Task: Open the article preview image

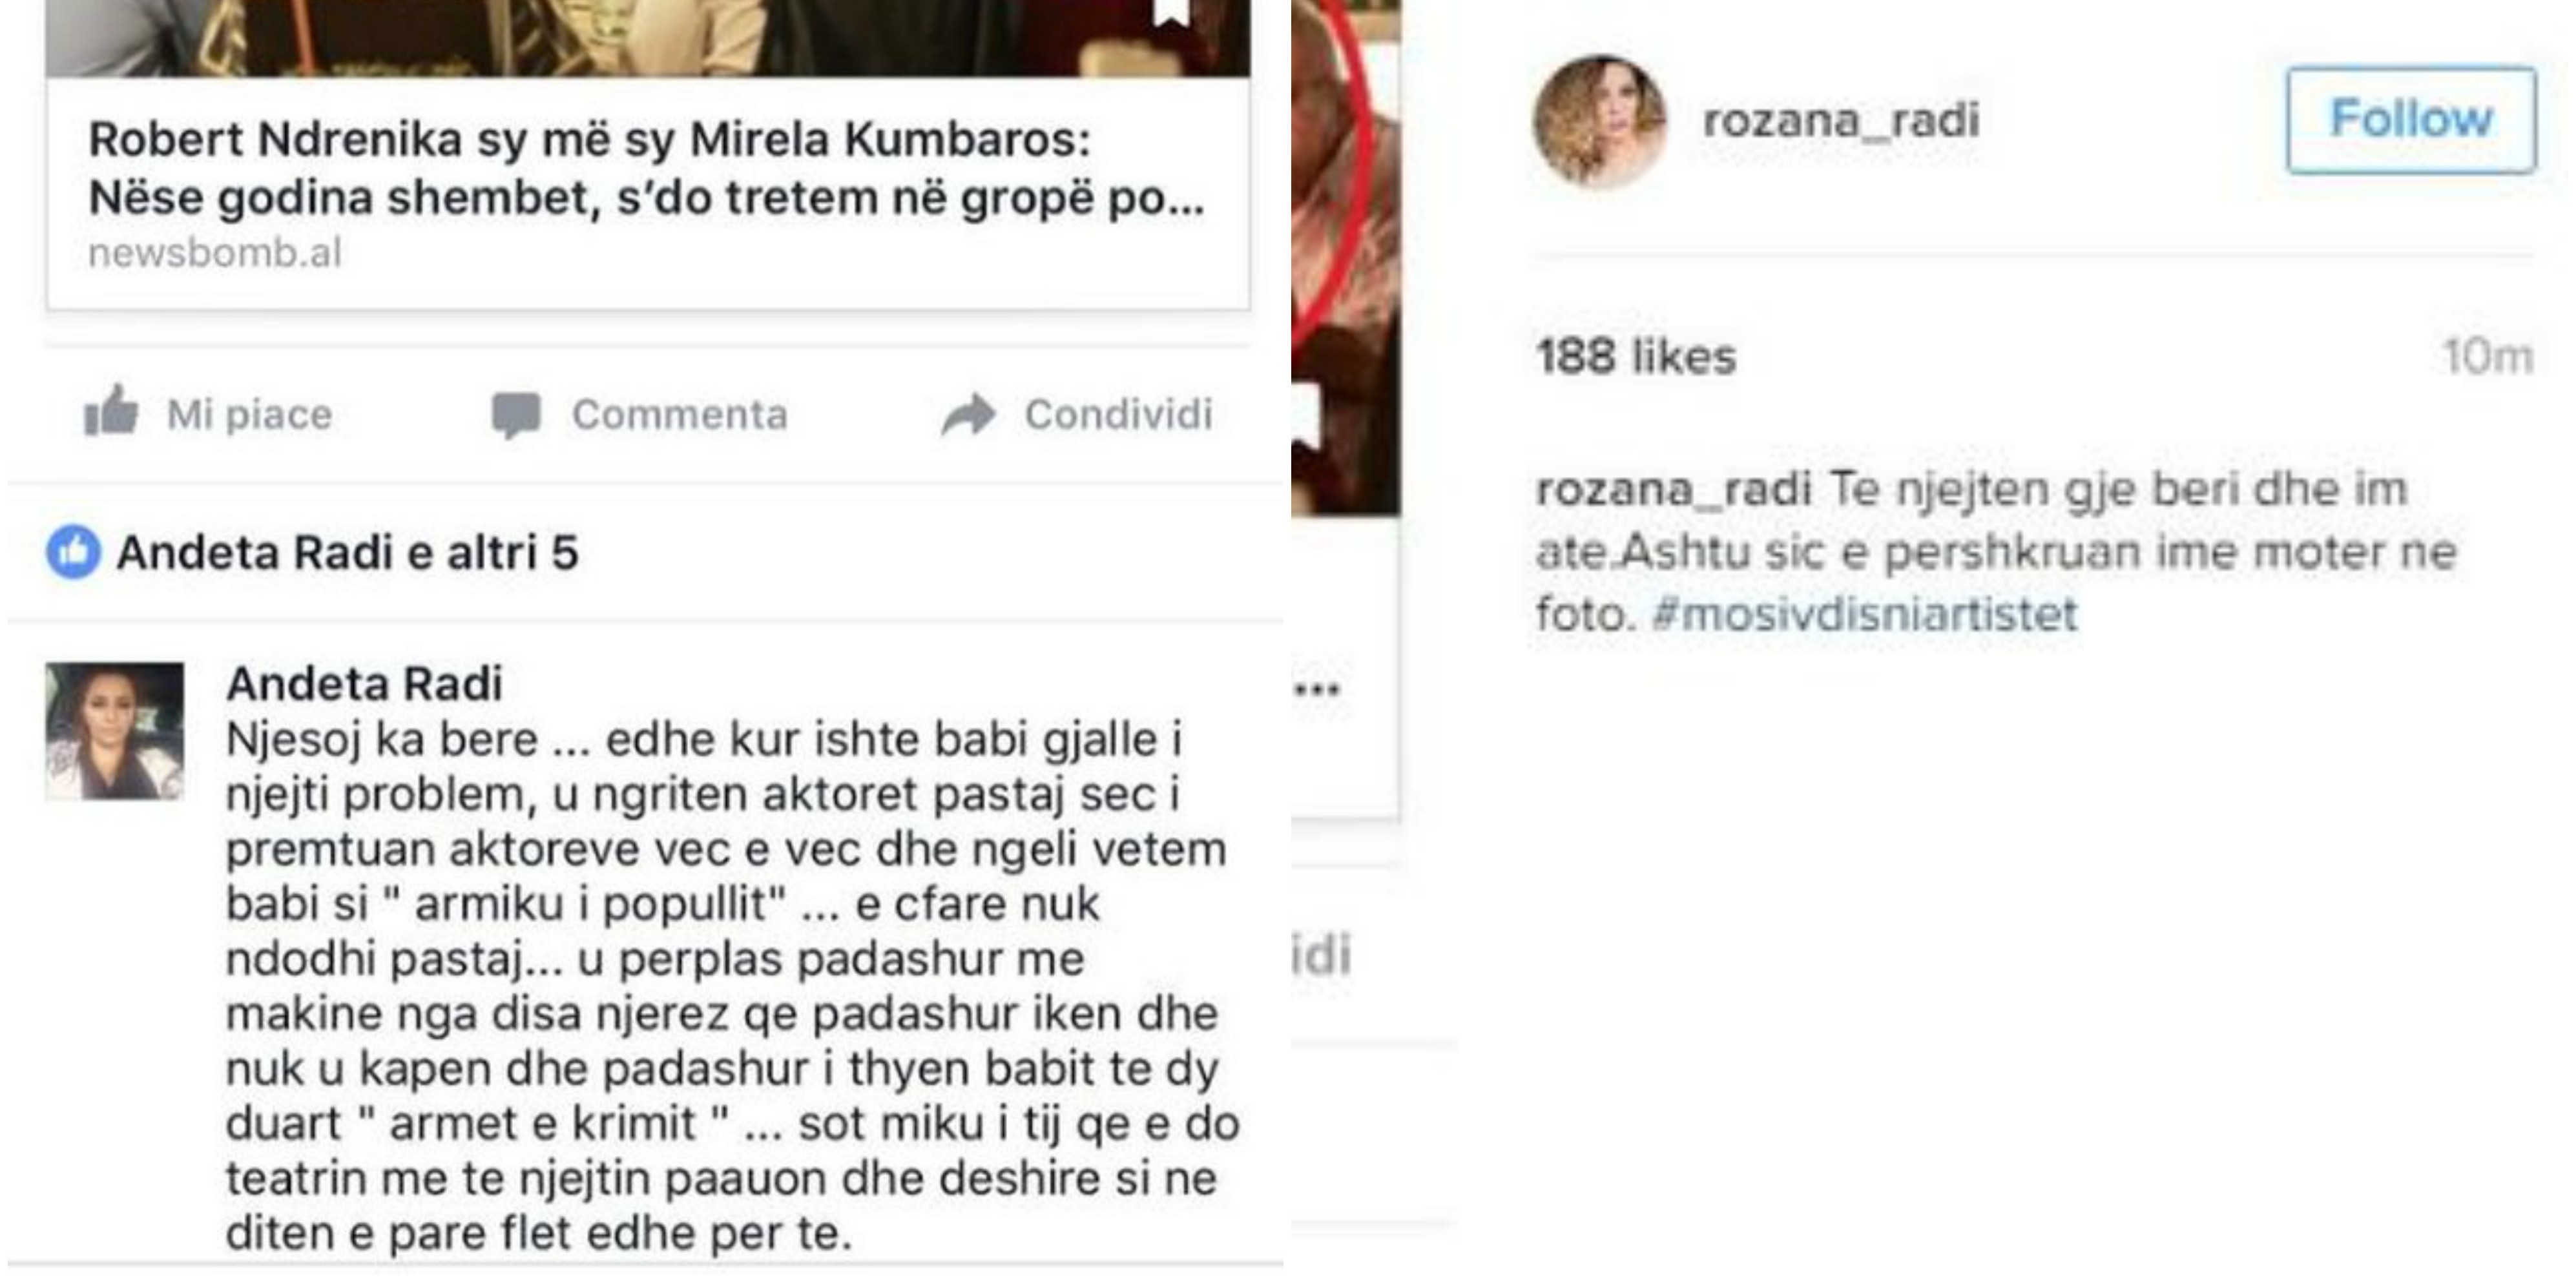Action: tap(648, 38)
